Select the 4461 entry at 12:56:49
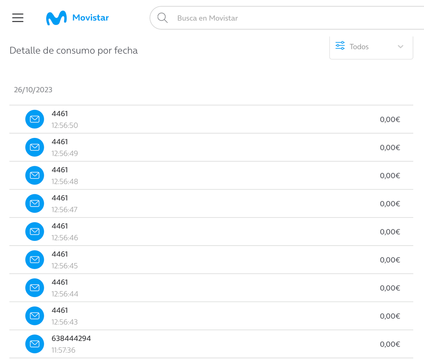This screenshot has width=424, height=361. point(60,142)
